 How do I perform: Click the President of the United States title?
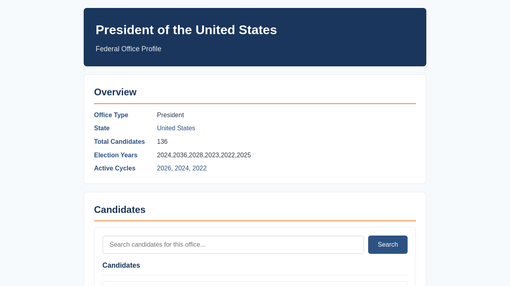pyautogui.click(x=186, y=30)
